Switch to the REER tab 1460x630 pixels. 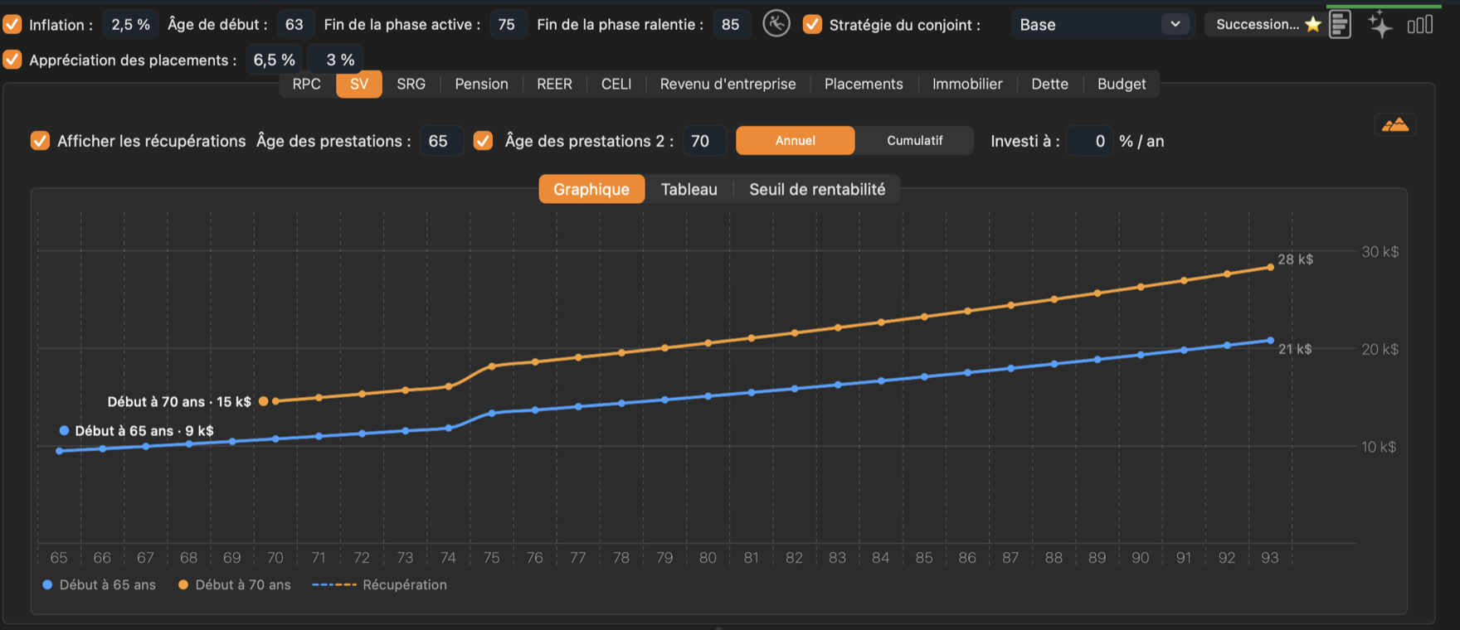click(554, 84)
